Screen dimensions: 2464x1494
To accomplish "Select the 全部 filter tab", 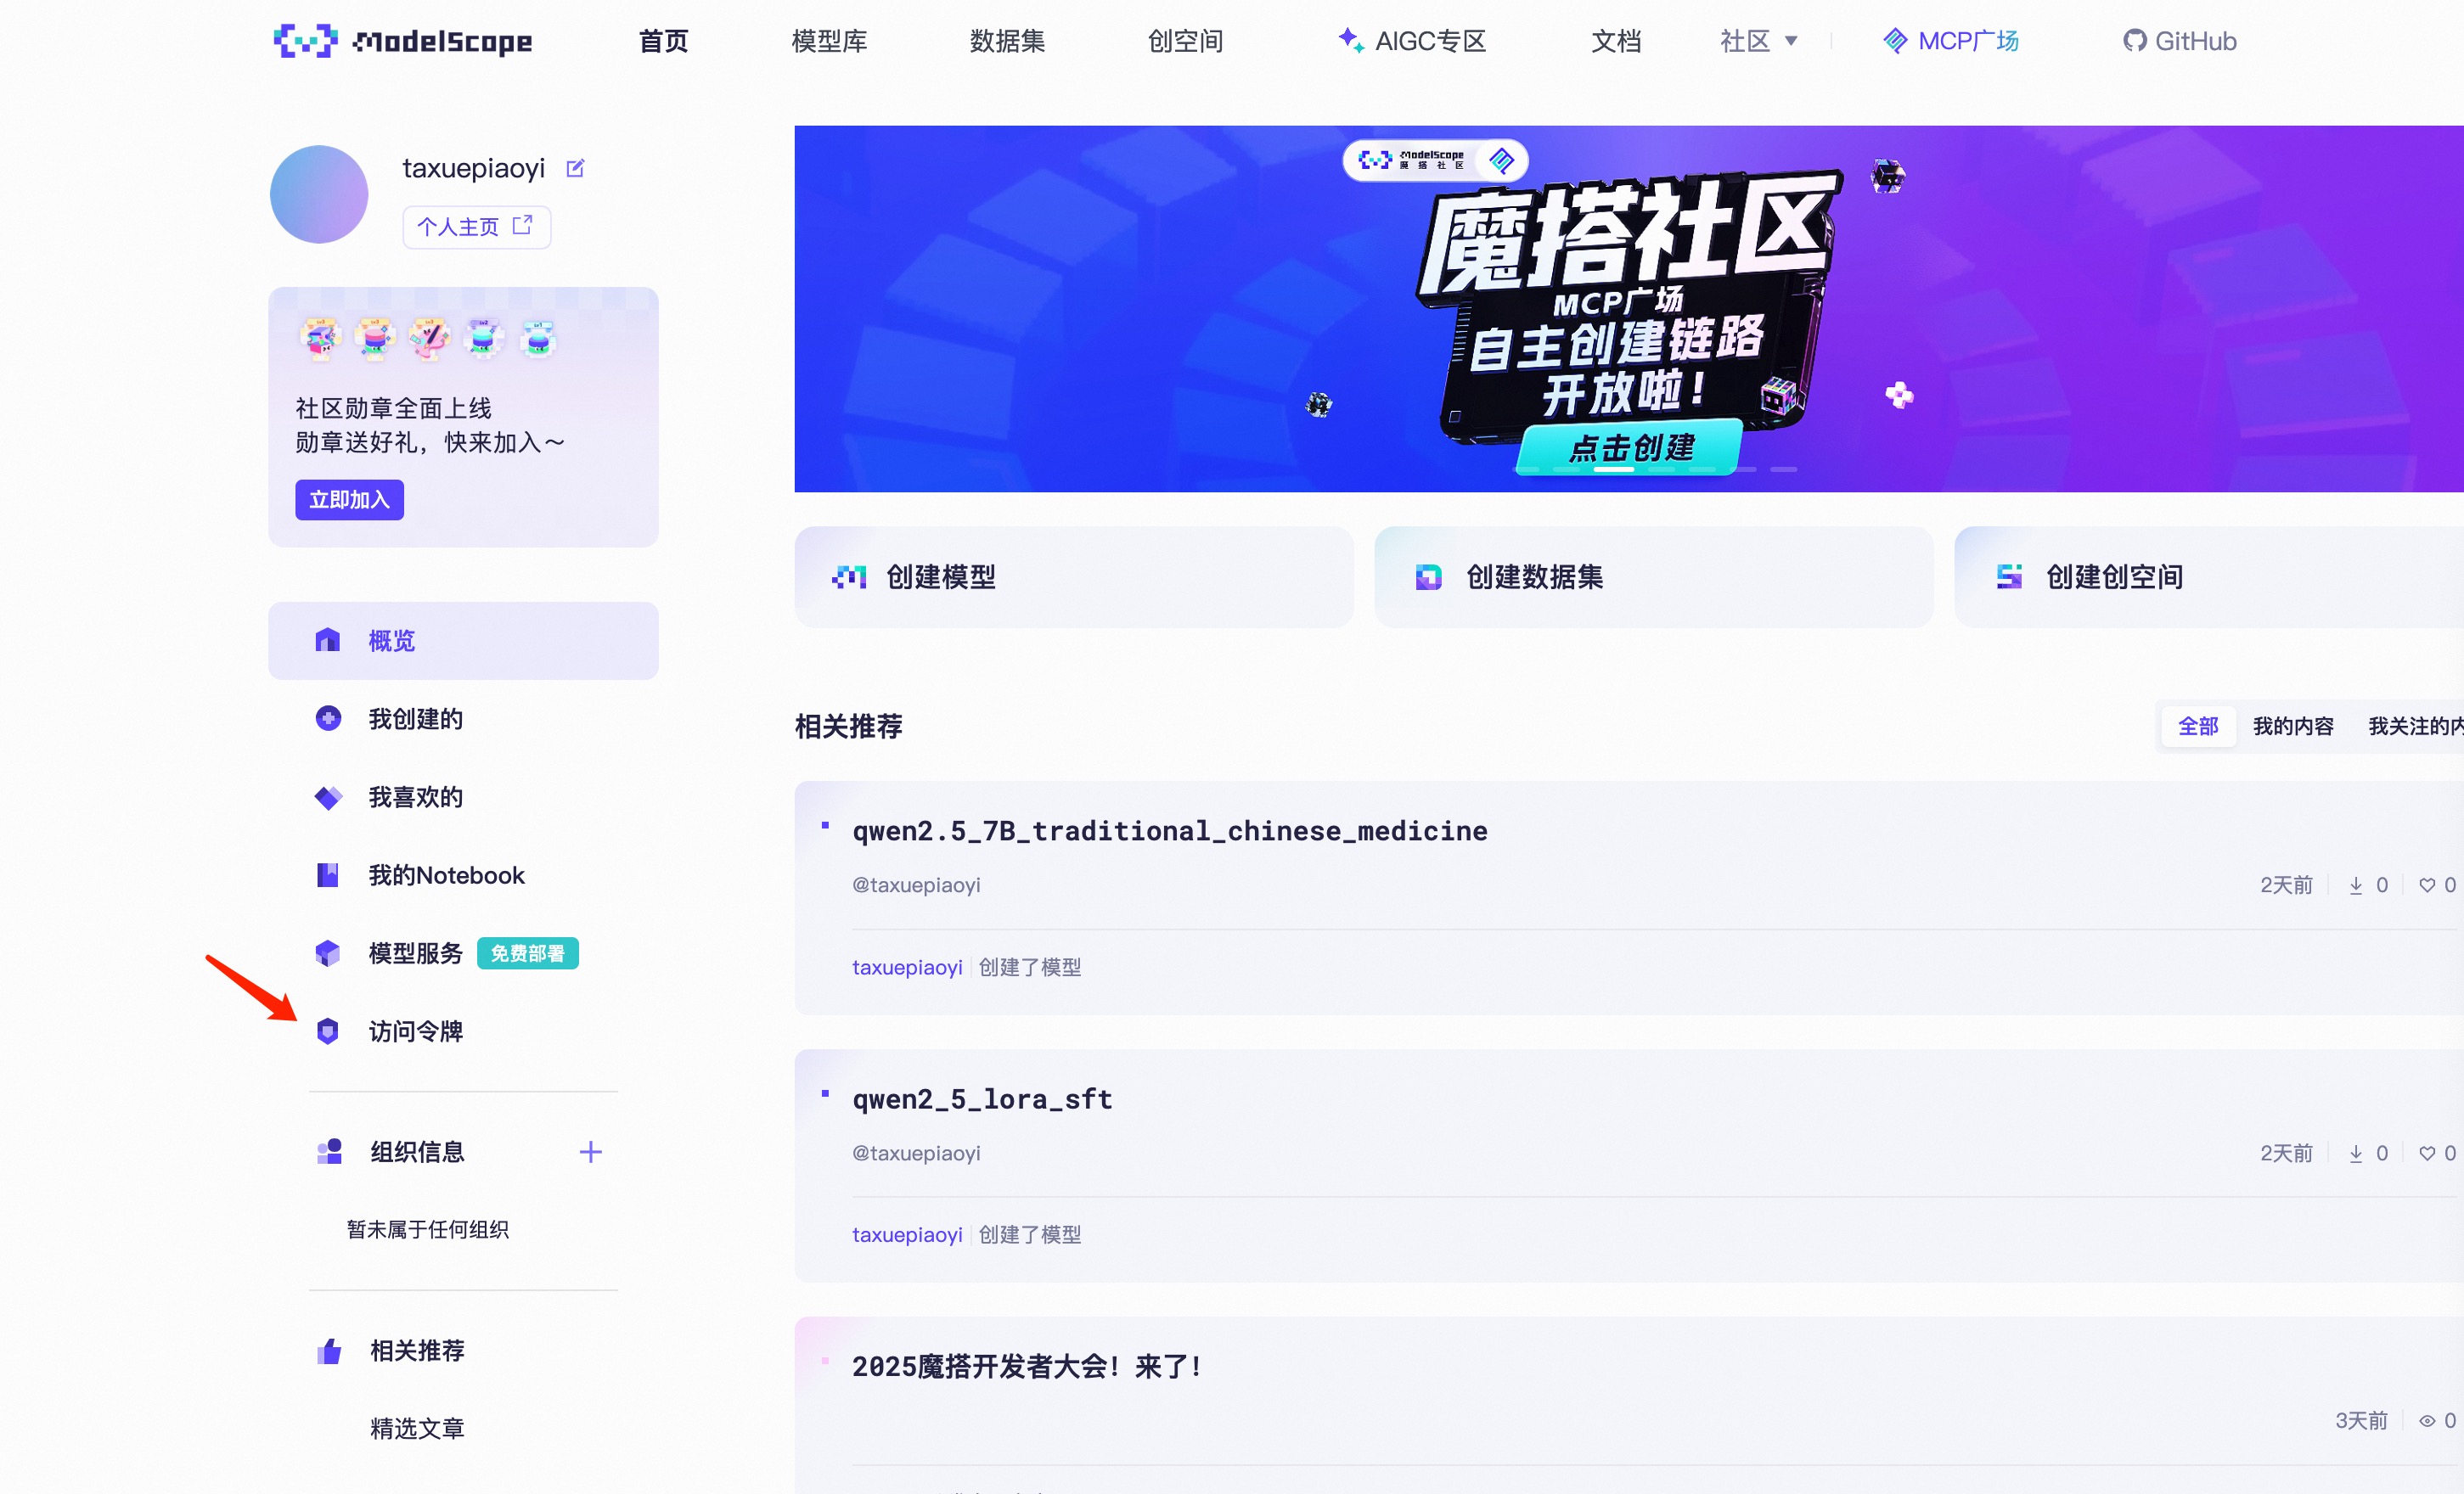I will [2198, 726].
